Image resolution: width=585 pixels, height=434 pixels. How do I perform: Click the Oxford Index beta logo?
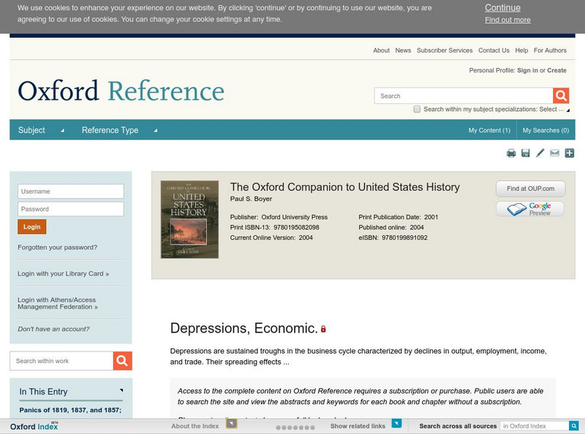click(34, 426)
